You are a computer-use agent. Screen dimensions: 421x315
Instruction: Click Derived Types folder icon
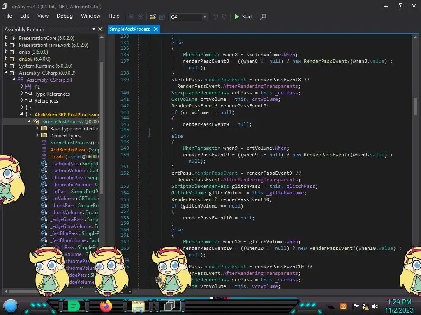pos(44,135)
